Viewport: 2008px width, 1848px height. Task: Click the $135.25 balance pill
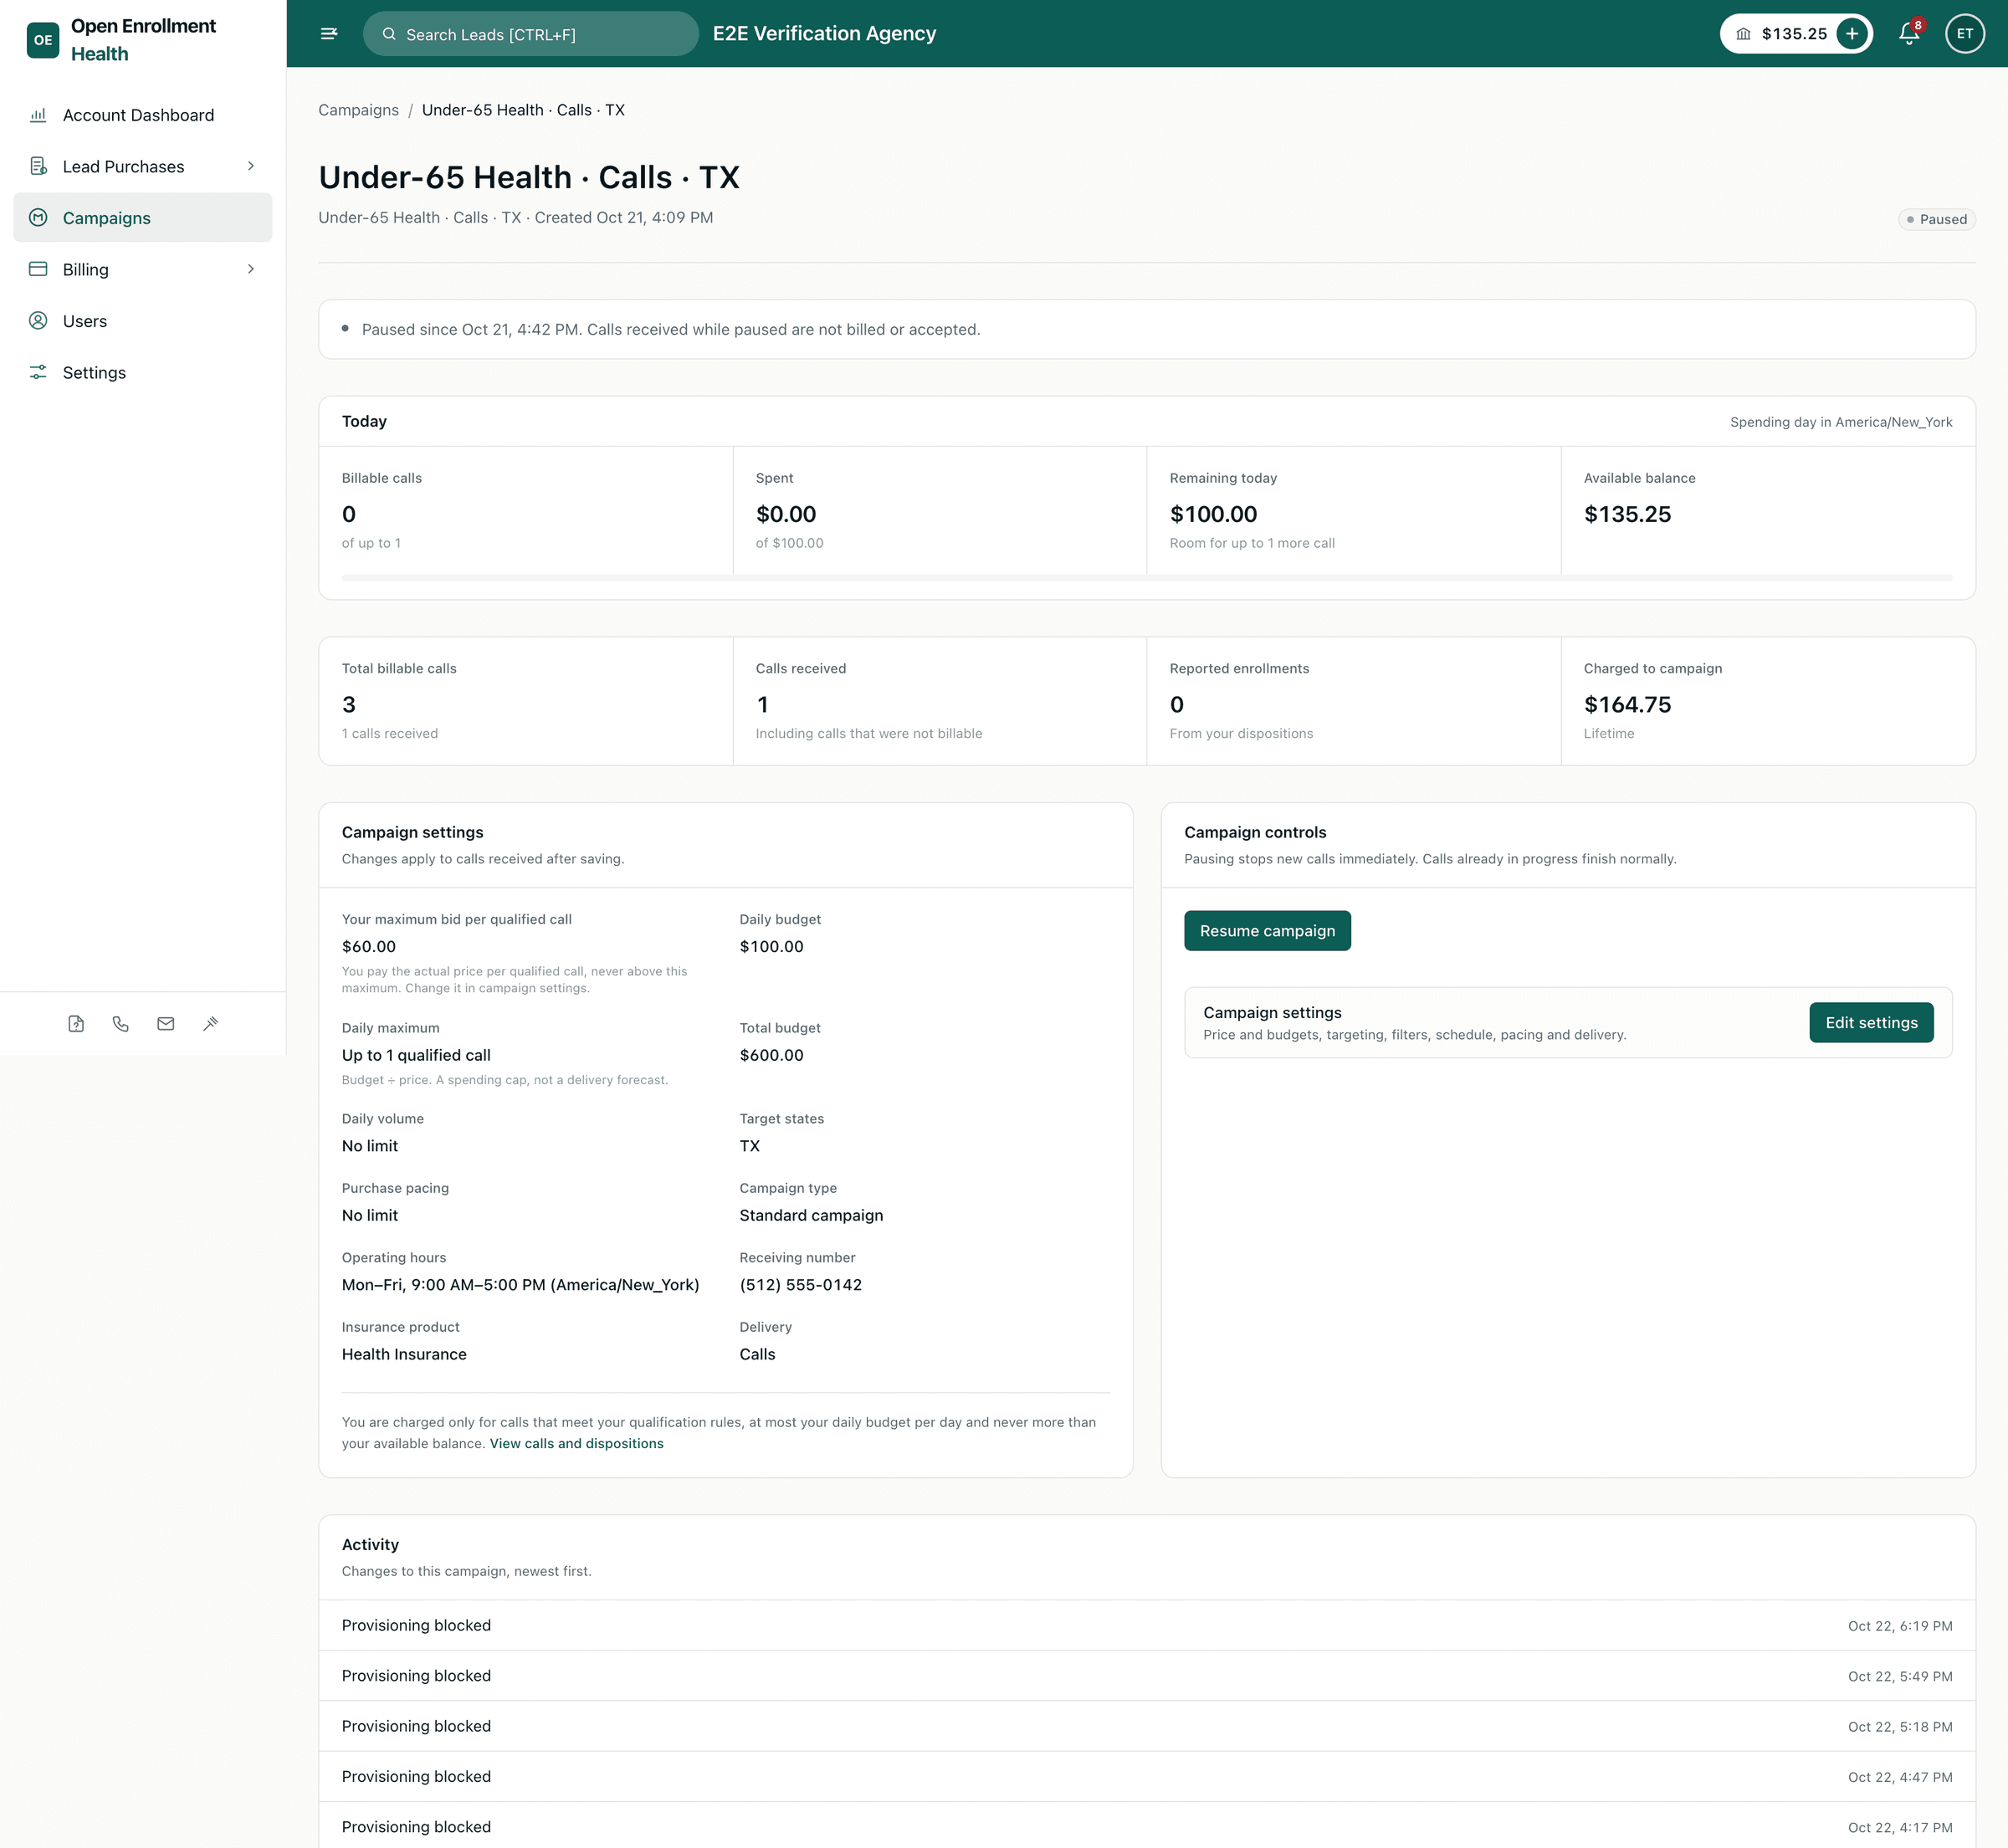1795,34
